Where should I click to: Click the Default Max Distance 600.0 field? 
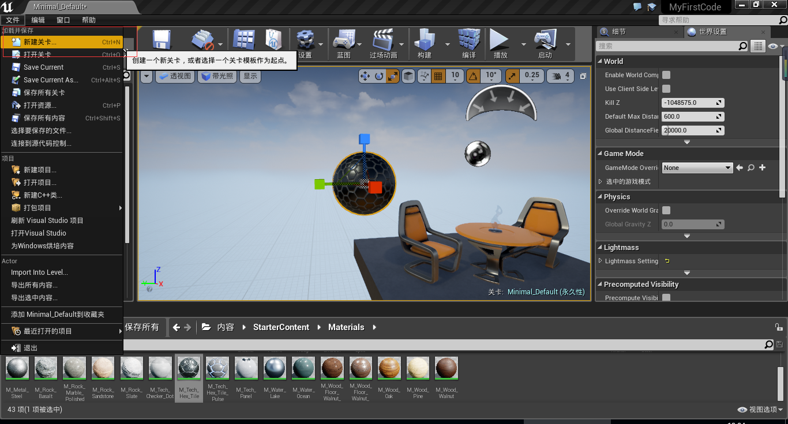coord(693,116)
